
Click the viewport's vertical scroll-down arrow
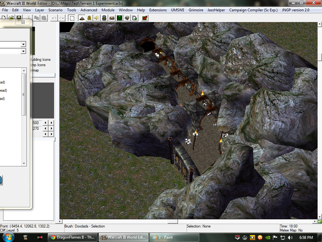pos(320,217)
